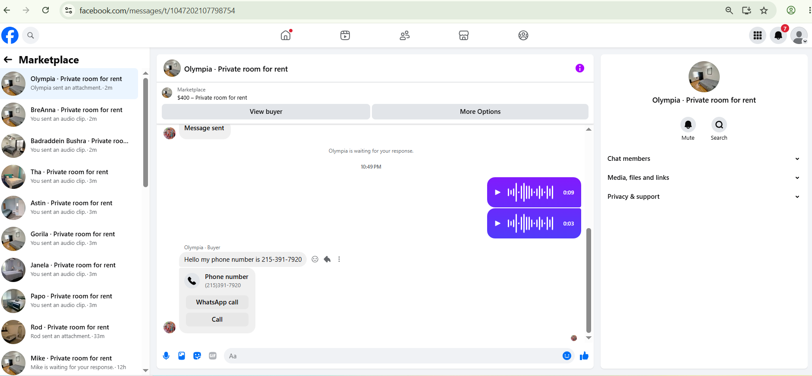
Task: Open BreAnna private room conversation
Action: (x=69, y=114)
